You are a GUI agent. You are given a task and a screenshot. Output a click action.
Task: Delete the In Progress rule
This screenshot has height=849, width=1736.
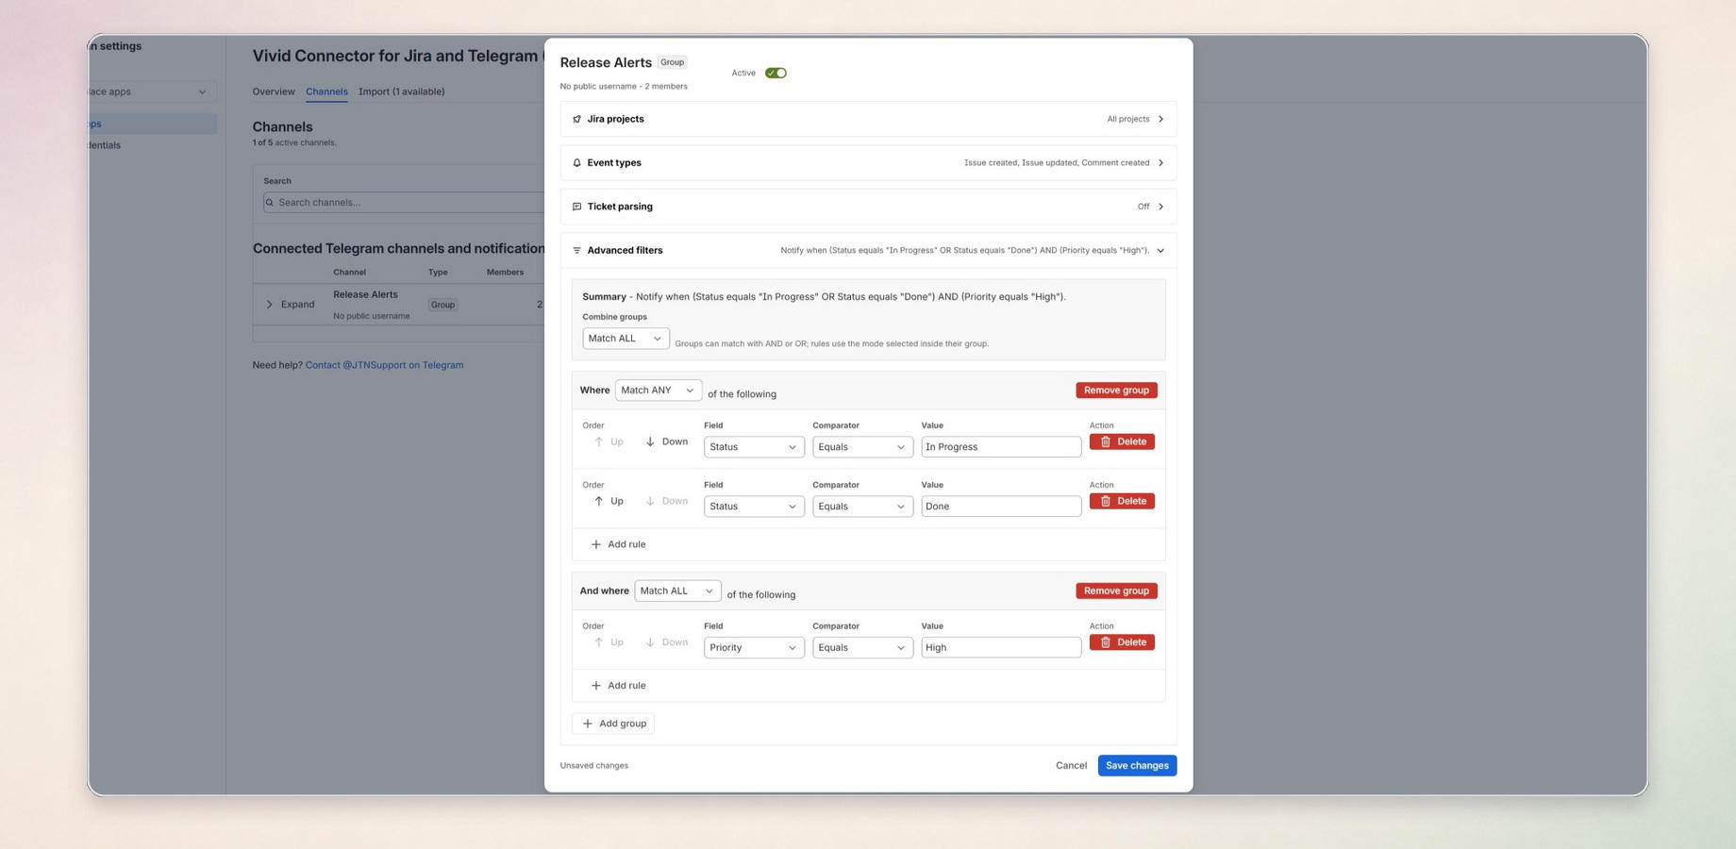click(x=1122, y=442)
